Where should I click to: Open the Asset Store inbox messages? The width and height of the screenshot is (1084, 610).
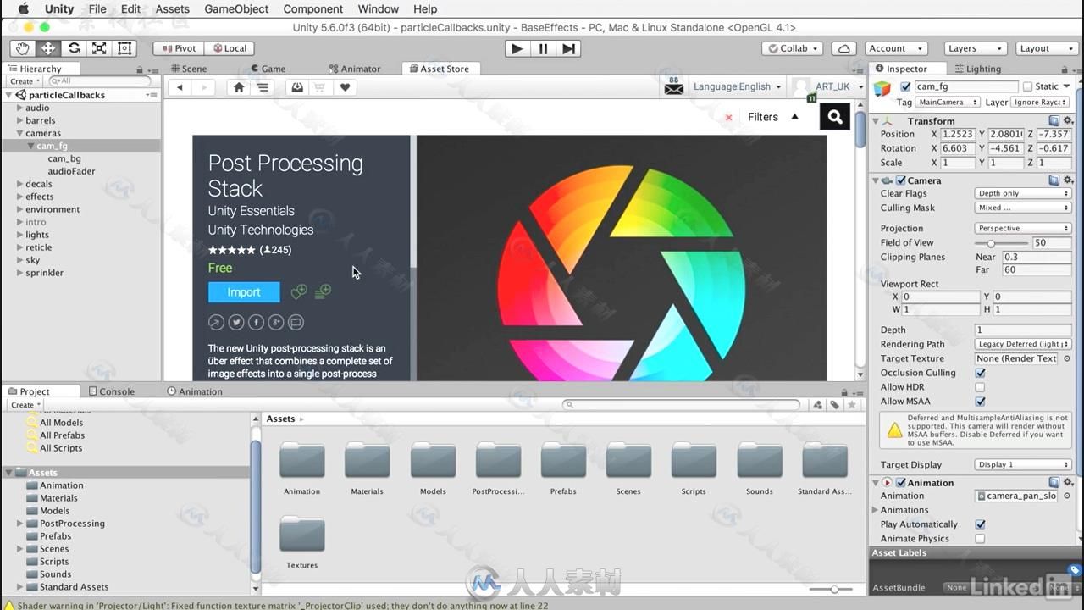coord(674,86)
